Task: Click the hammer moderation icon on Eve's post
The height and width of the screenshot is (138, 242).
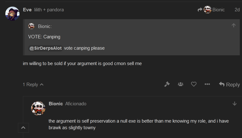Action: pos(167,84)
